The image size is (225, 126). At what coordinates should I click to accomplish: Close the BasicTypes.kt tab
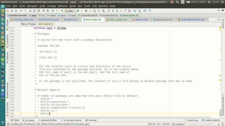coord(103,20)
